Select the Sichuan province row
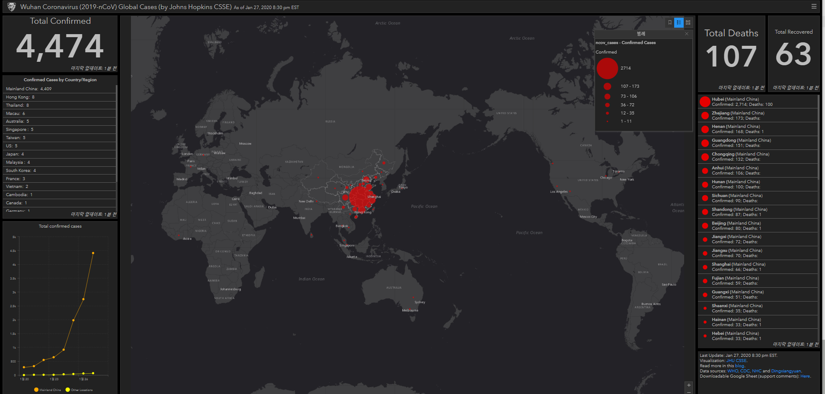This screenshot has width=825, height=394. [x=758, y=198]
